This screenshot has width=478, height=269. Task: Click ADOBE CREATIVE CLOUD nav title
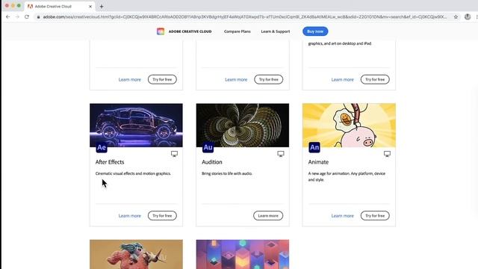pos(190,31)
